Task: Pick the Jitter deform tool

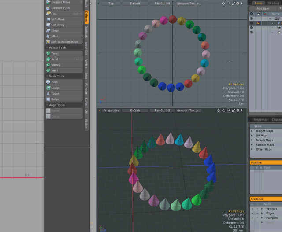Action: tap(54, 36)
